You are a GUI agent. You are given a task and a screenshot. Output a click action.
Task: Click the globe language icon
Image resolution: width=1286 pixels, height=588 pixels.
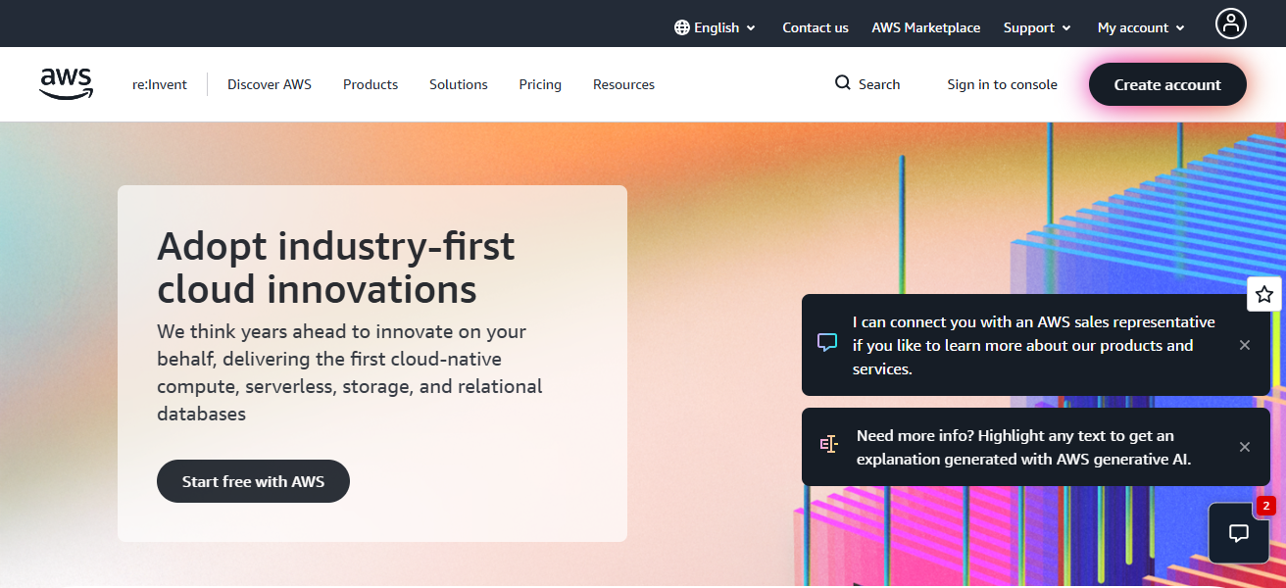click(x=682, y=27)
